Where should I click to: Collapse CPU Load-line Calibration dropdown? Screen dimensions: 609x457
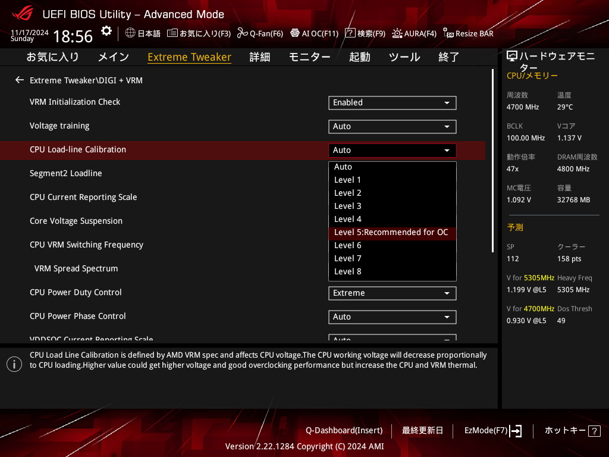coord(393,151)
